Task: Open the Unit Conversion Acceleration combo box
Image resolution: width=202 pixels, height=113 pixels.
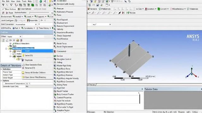Action: [26, 24]
